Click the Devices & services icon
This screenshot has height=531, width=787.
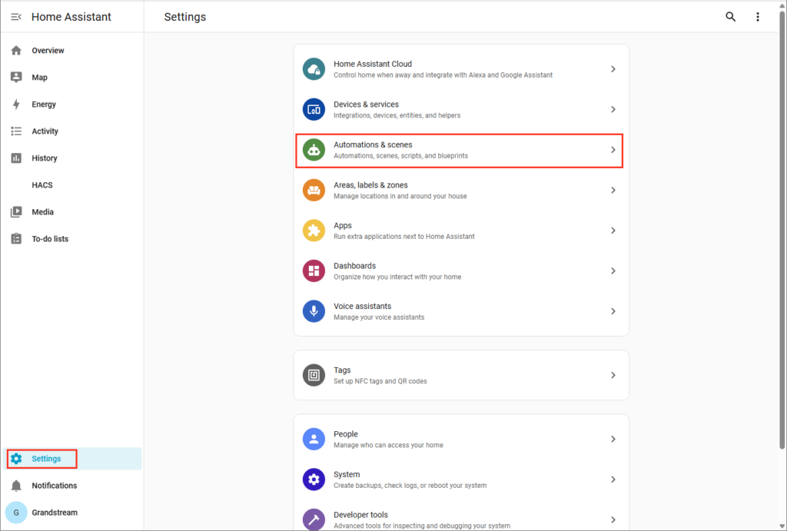[x=314, y=109]
